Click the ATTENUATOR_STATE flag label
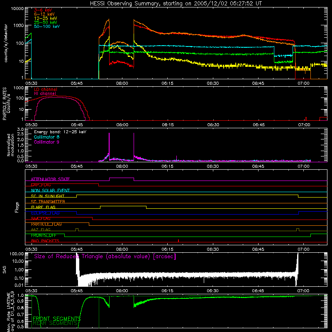The width and height of the screenshot is (332, 332). tap(50, 179)
